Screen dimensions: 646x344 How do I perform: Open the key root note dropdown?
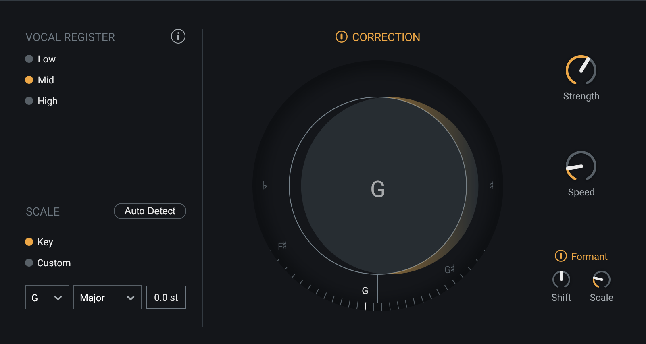(47, 297)
